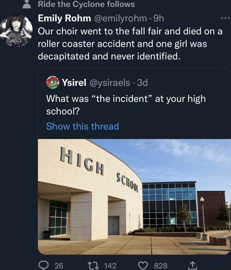Visit the @ysiraels handle
Screen dimensions: 231x270
110,83
